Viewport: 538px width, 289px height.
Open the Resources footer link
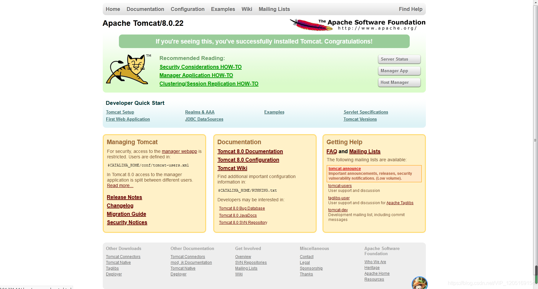click(x=374, y=279)
